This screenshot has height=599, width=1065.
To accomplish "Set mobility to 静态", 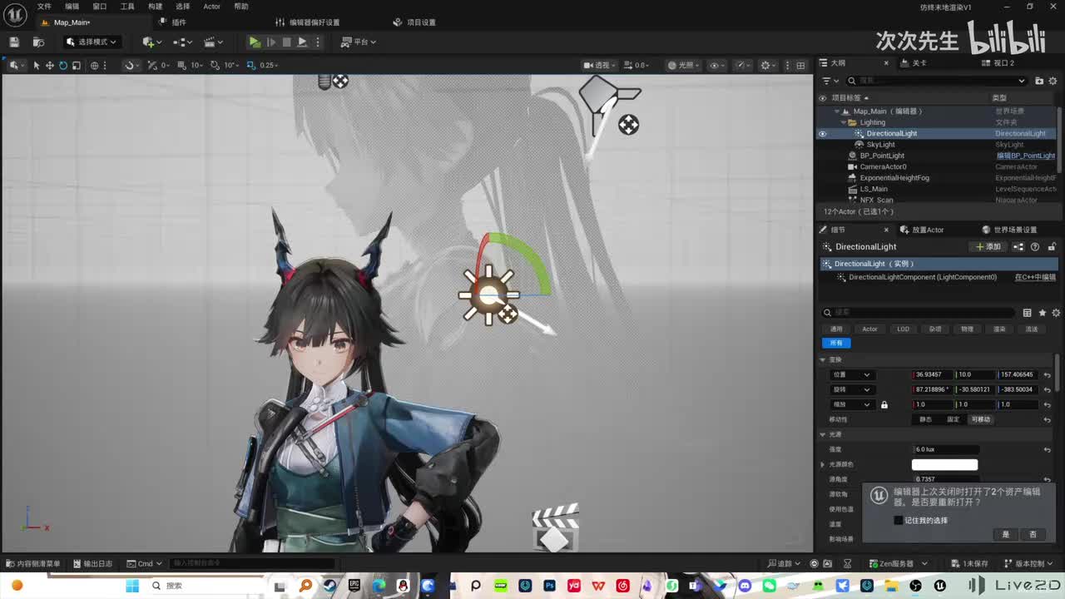I will click(x=925, y=419).
